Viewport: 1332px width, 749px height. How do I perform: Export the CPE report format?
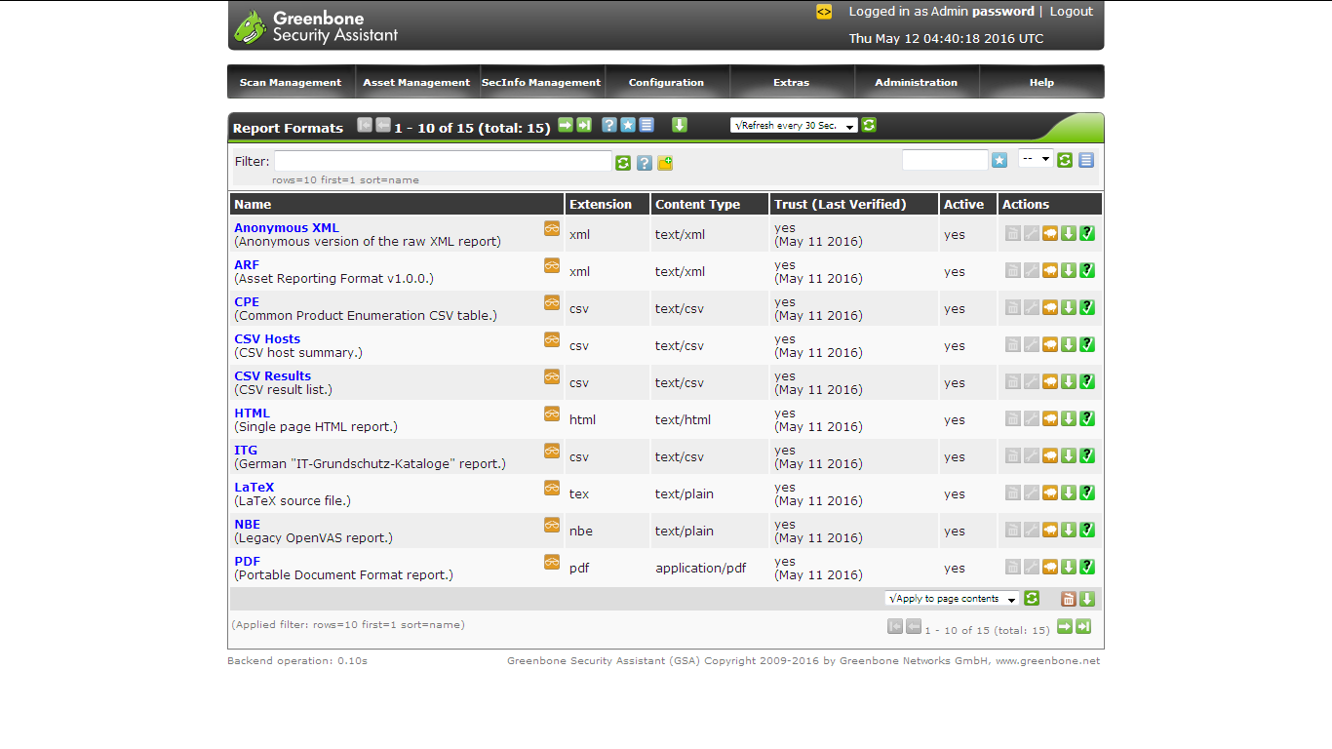1069,307
